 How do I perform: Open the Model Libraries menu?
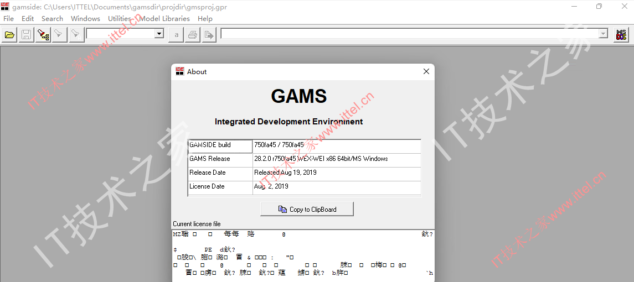[x=164, y=19]
